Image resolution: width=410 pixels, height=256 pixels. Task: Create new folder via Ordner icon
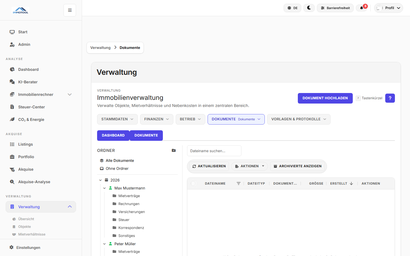click(x=174, y=150)
